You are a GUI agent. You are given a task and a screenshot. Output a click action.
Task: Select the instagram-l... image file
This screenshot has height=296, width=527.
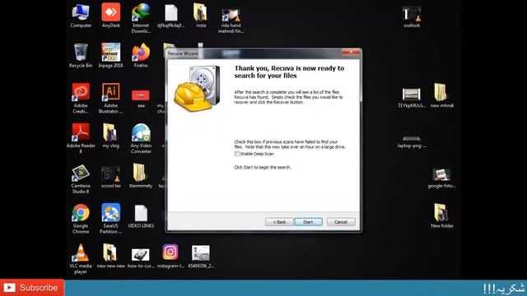(170, 256)
